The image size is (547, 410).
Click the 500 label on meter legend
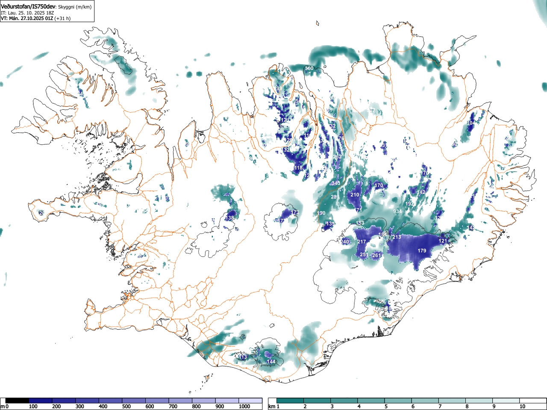[x=126, y=407]
